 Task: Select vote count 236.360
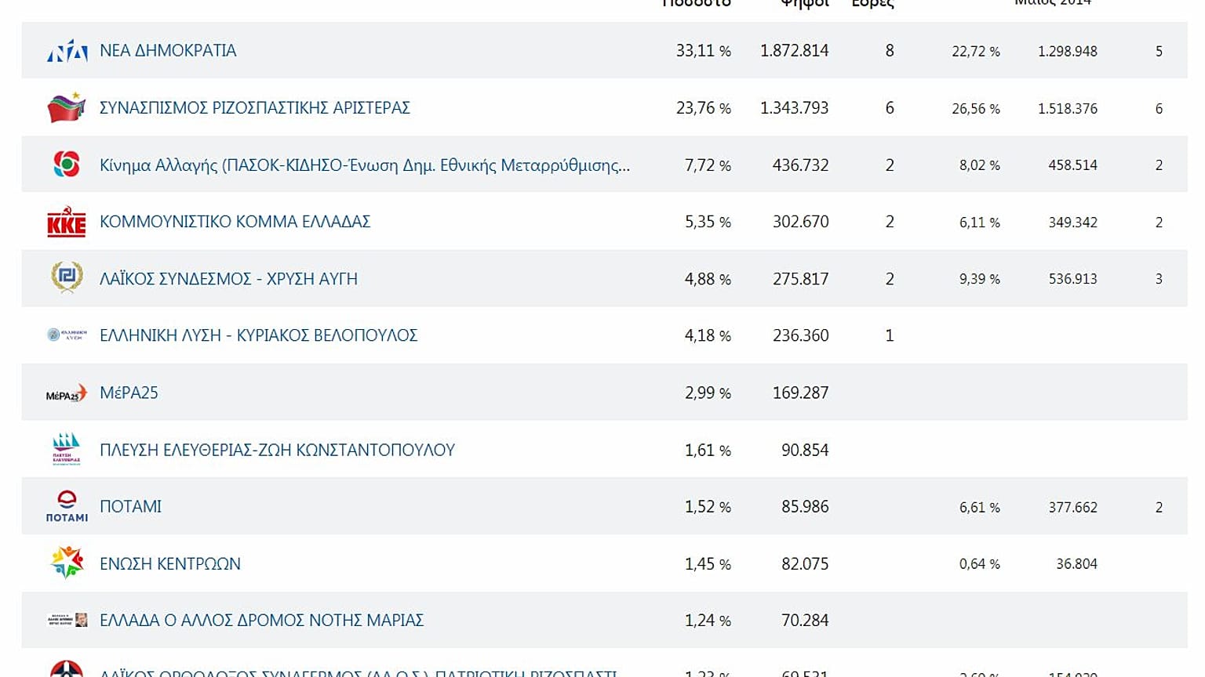pyautogui.click(x=800, y=335)
